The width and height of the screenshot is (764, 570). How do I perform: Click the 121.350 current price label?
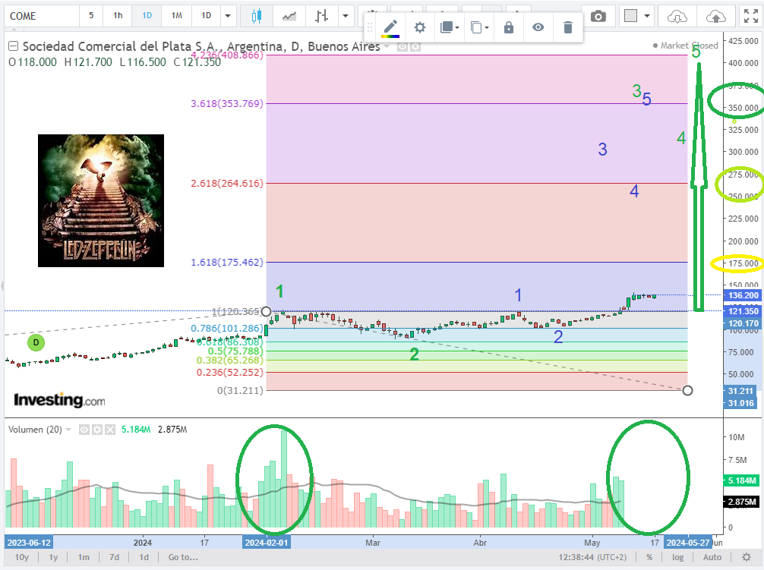(x=743, y=311)
